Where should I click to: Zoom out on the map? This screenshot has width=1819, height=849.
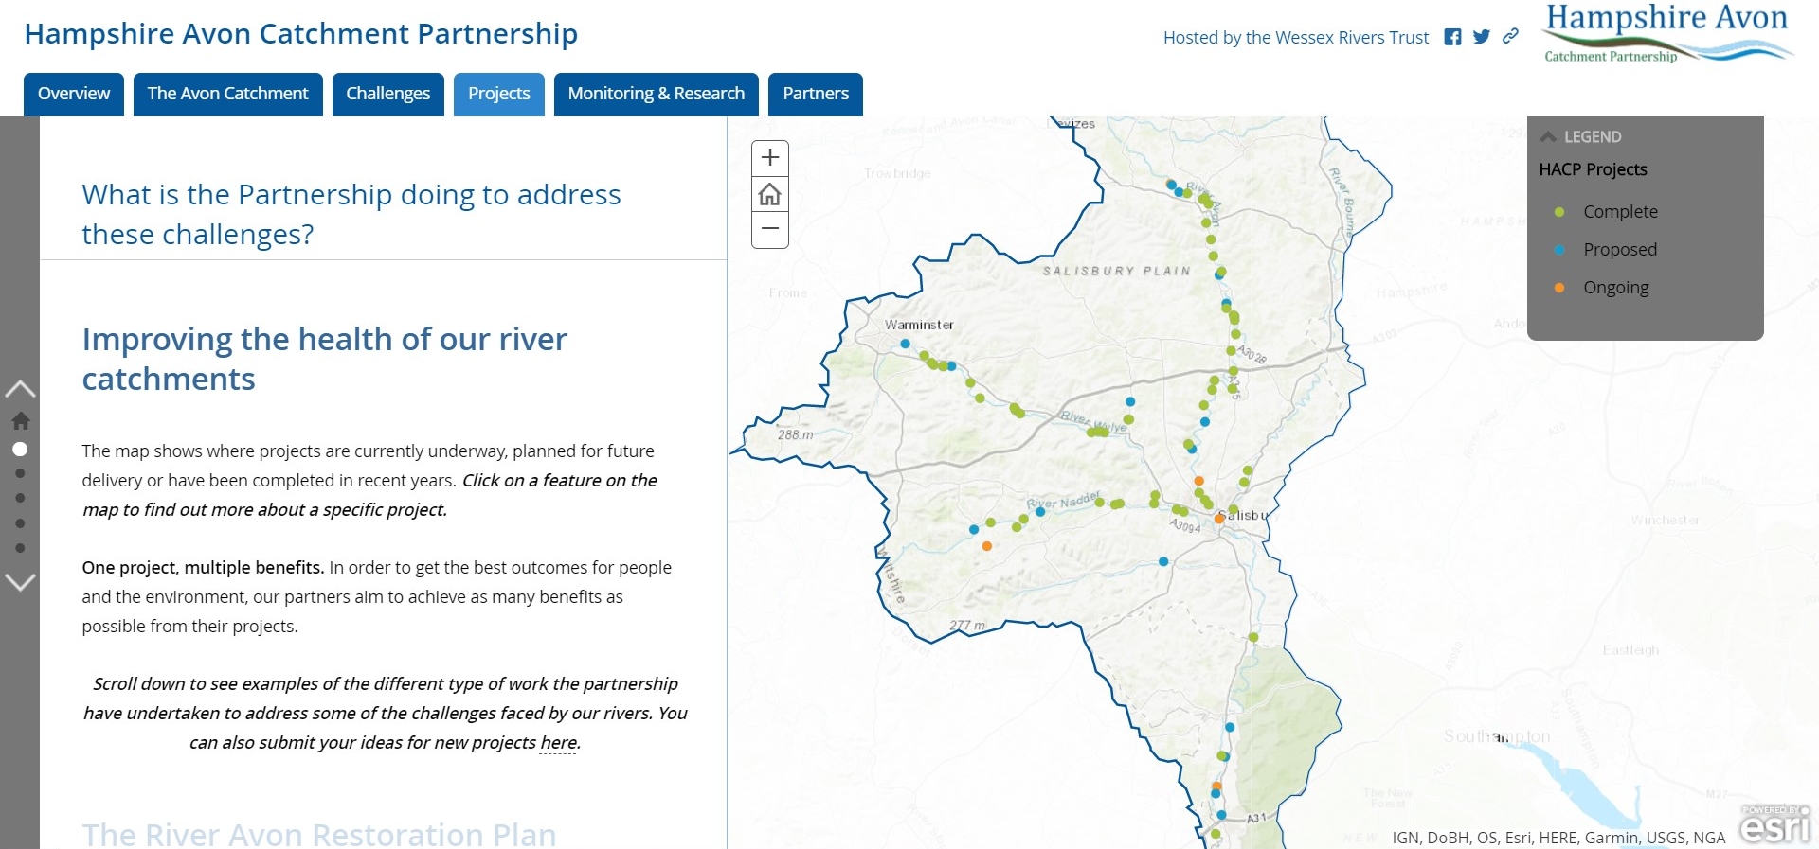point(770,229)
